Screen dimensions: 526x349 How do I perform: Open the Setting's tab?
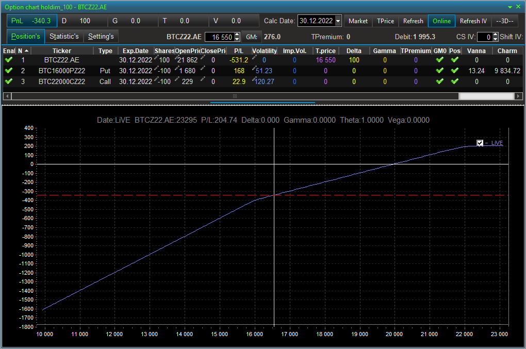click(101, 36)
